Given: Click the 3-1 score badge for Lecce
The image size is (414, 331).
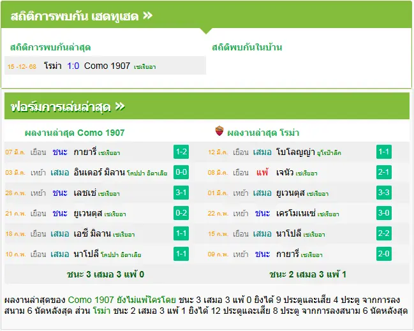Looking at the screenshot, I should pos(181,193).
